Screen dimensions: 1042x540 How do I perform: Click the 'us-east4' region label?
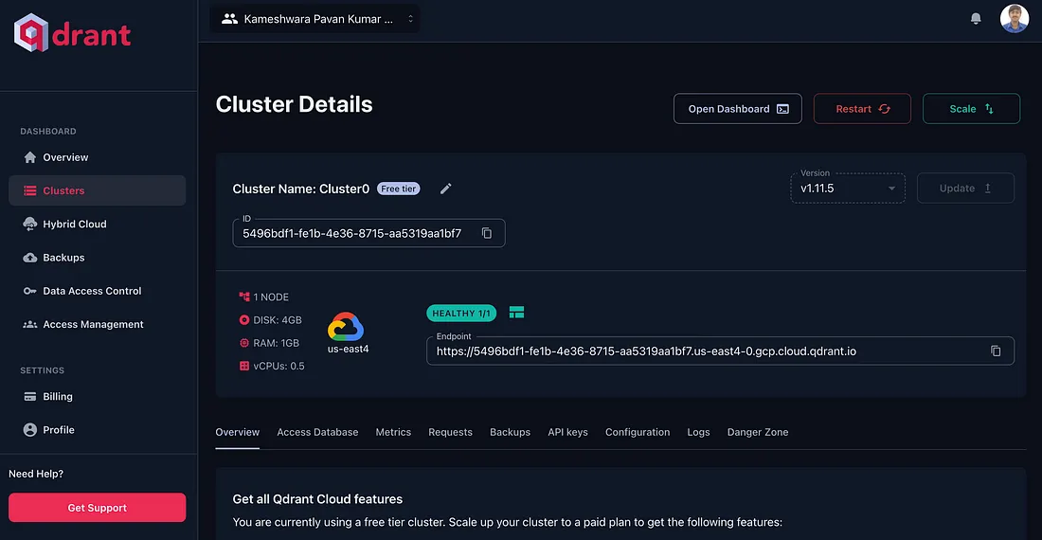coord(349,349)
